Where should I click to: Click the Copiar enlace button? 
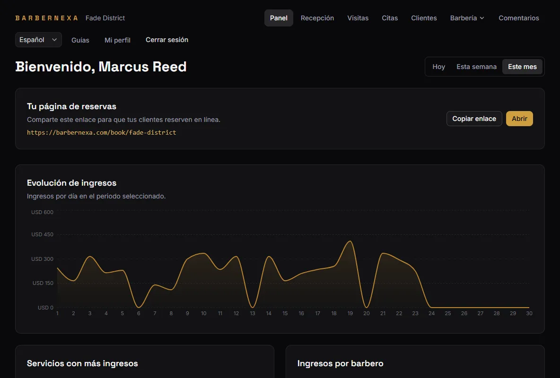(474, 119)
